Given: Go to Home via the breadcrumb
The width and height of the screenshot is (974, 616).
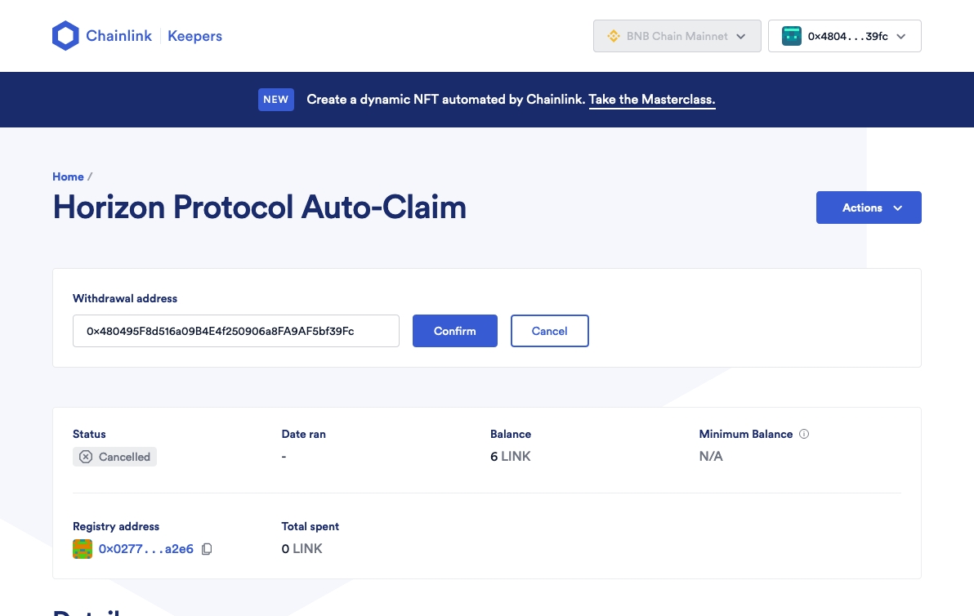Looking at the screenshot, I should tap(68, 176).
